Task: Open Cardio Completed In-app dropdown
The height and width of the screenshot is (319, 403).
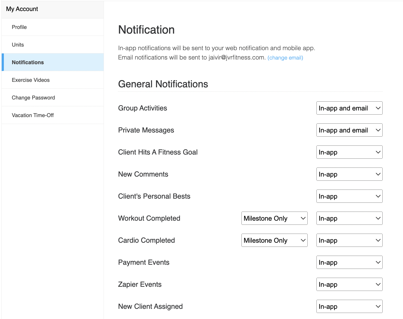Action: pos(349,240)
